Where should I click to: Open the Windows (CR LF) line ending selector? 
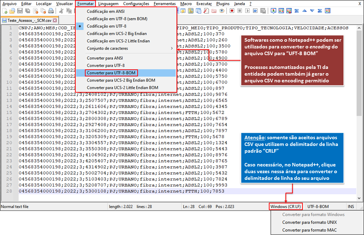click(x=285, y=206)
